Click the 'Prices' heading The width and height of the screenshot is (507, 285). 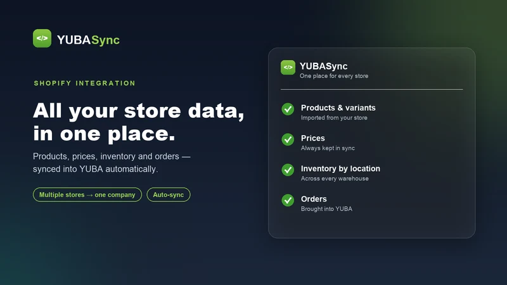312,138
